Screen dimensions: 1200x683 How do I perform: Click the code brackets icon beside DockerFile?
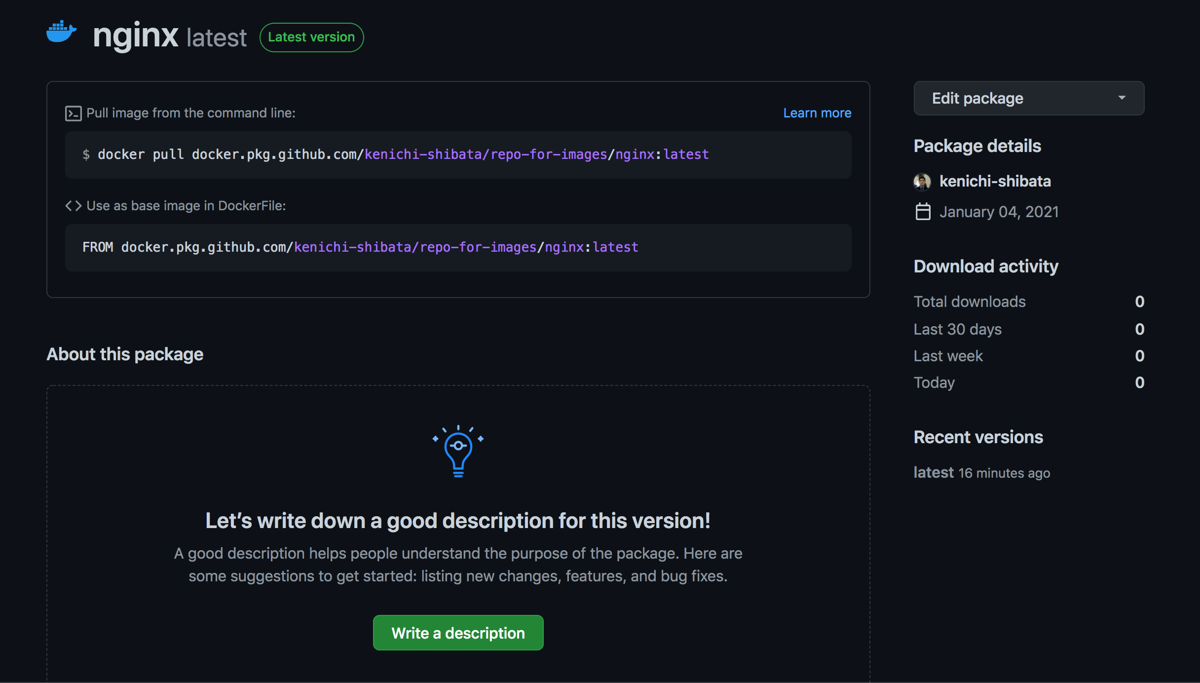click(73, 206)
